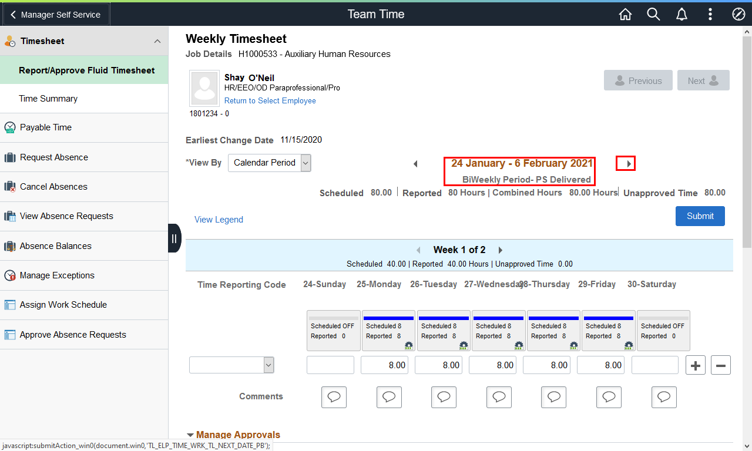Click Friday's day summary tile gear icon
Image resolution: width=752 pixels, height=451 pixels.
[x=629, y=345]
